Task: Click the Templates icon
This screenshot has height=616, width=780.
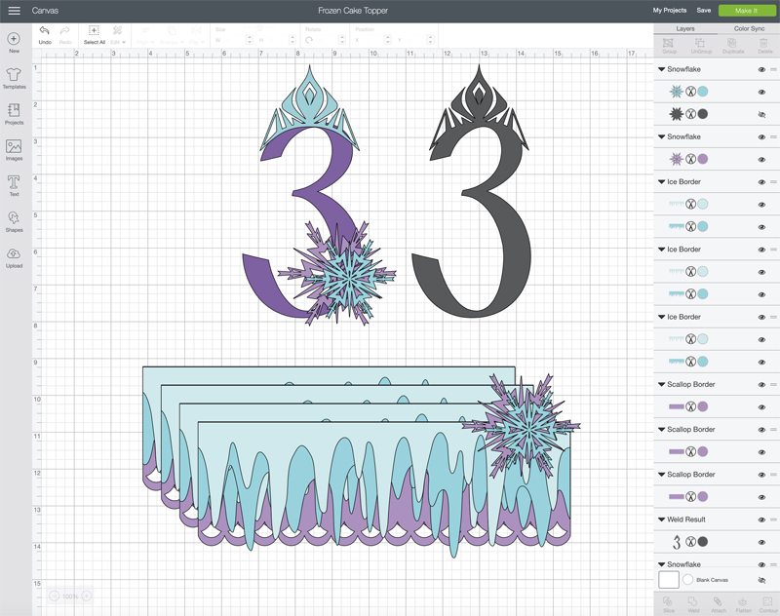Action: (x=14, y=75)
